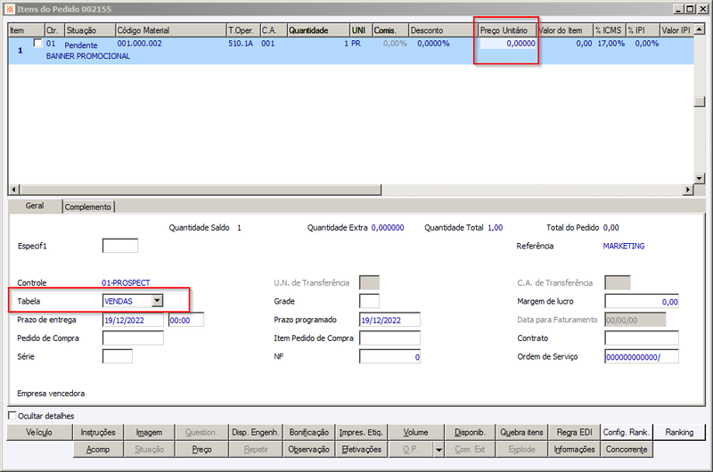Select the Geral tab
713x472 pixels.
coord(35,206)
